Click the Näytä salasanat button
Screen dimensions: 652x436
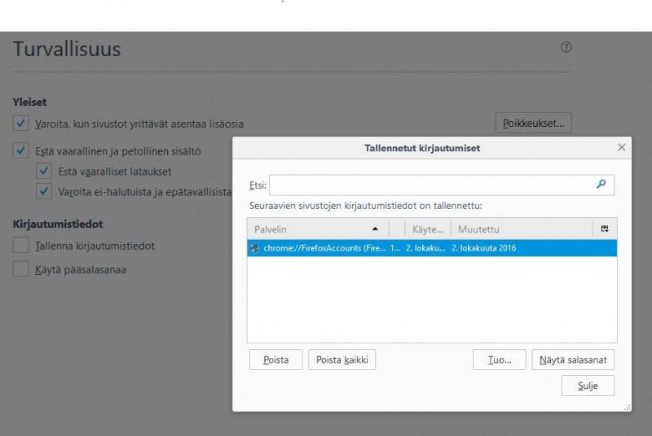pos(573,360)
